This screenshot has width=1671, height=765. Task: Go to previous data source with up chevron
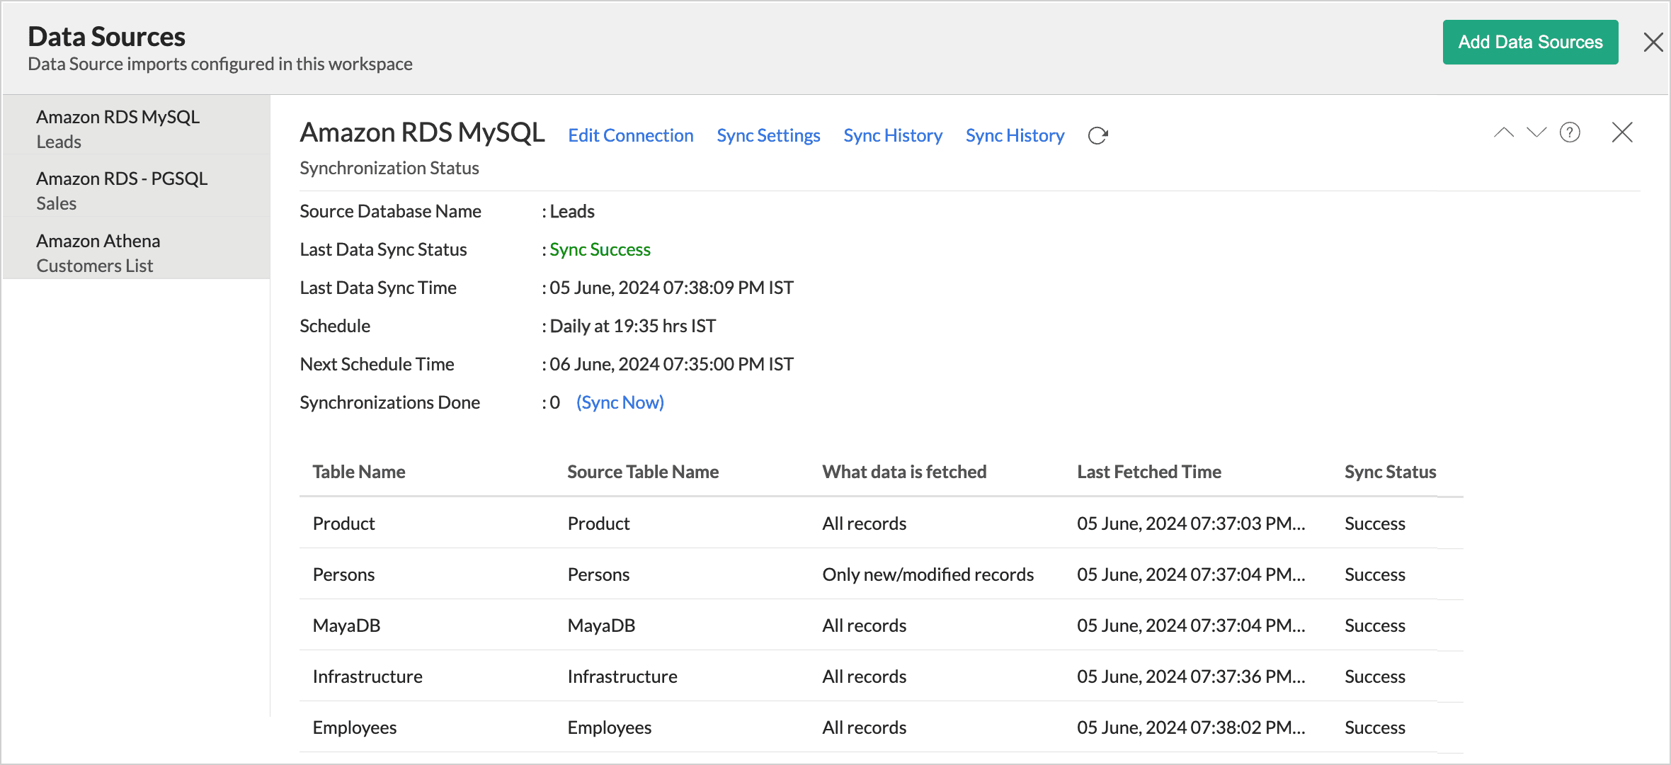point(1504,132)
